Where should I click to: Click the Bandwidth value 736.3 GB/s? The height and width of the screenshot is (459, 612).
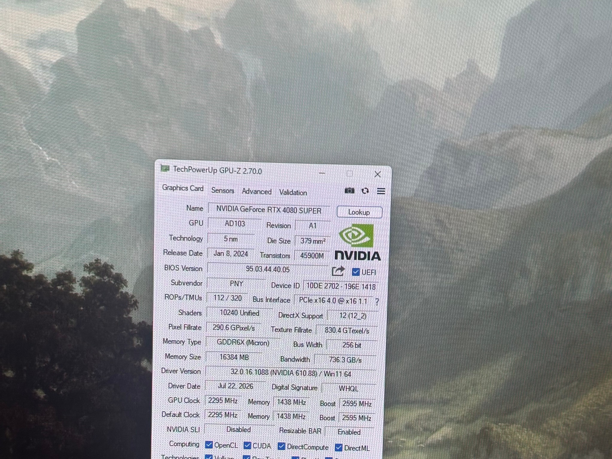[x=345, y=360]
